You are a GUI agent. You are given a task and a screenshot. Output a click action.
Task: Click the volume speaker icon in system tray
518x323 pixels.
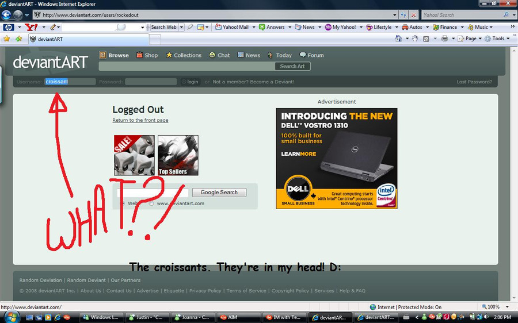(486, 317)
